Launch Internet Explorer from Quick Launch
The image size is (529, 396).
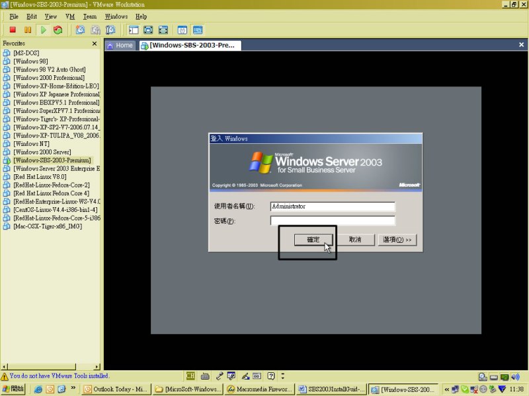click(x=38, y=389)
